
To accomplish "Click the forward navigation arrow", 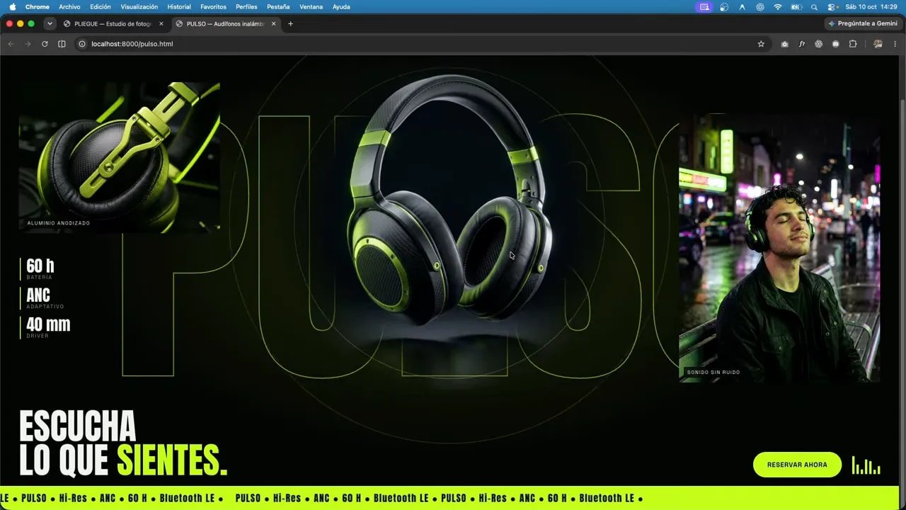I will [28, 44].
